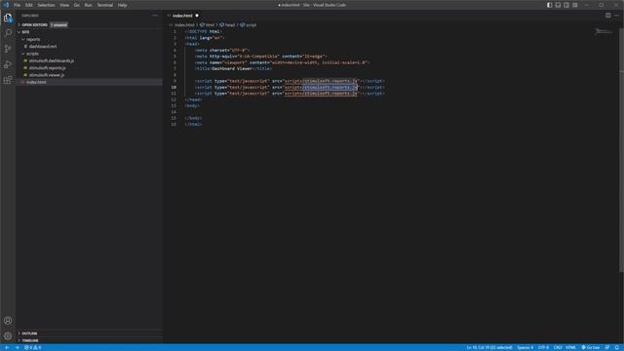624x351 pixels.
Task: Open the Search view in activity bar
Action: [8, 33]
